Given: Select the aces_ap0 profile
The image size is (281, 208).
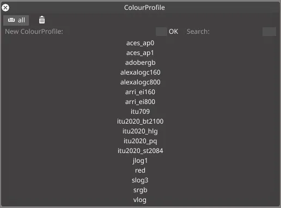Looking at the screenshot, I should coord(140,43).
